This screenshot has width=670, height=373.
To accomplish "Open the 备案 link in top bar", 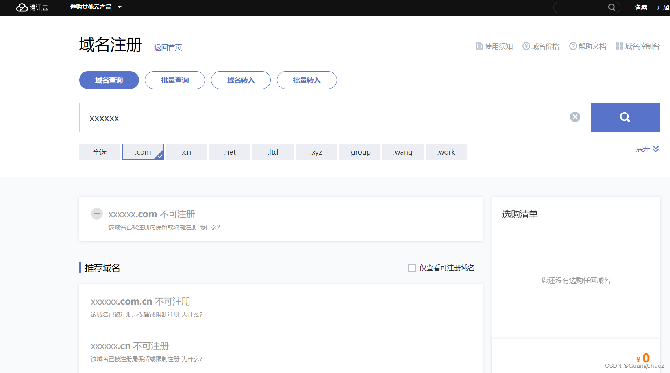I will coord(641,7).
